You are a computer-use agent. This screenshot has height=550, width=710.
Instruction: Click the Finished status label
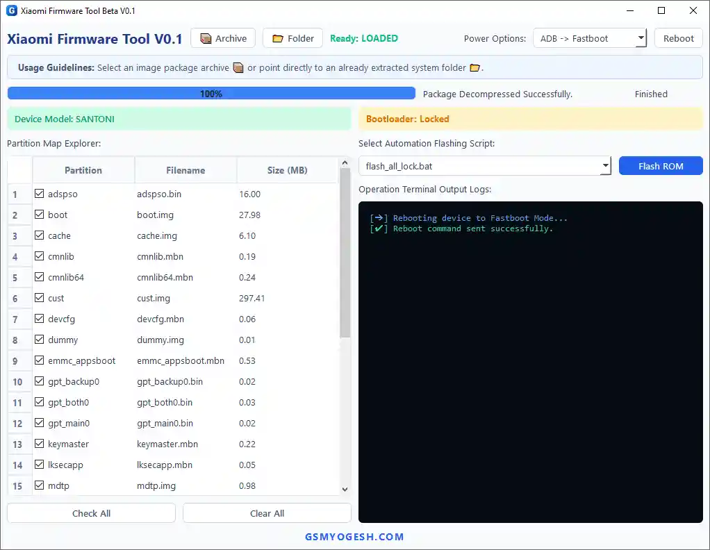pyautogui.click(x=651, y=94)
